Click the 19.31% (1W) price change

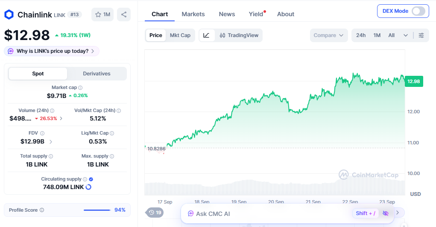click(x=73, y=35)
